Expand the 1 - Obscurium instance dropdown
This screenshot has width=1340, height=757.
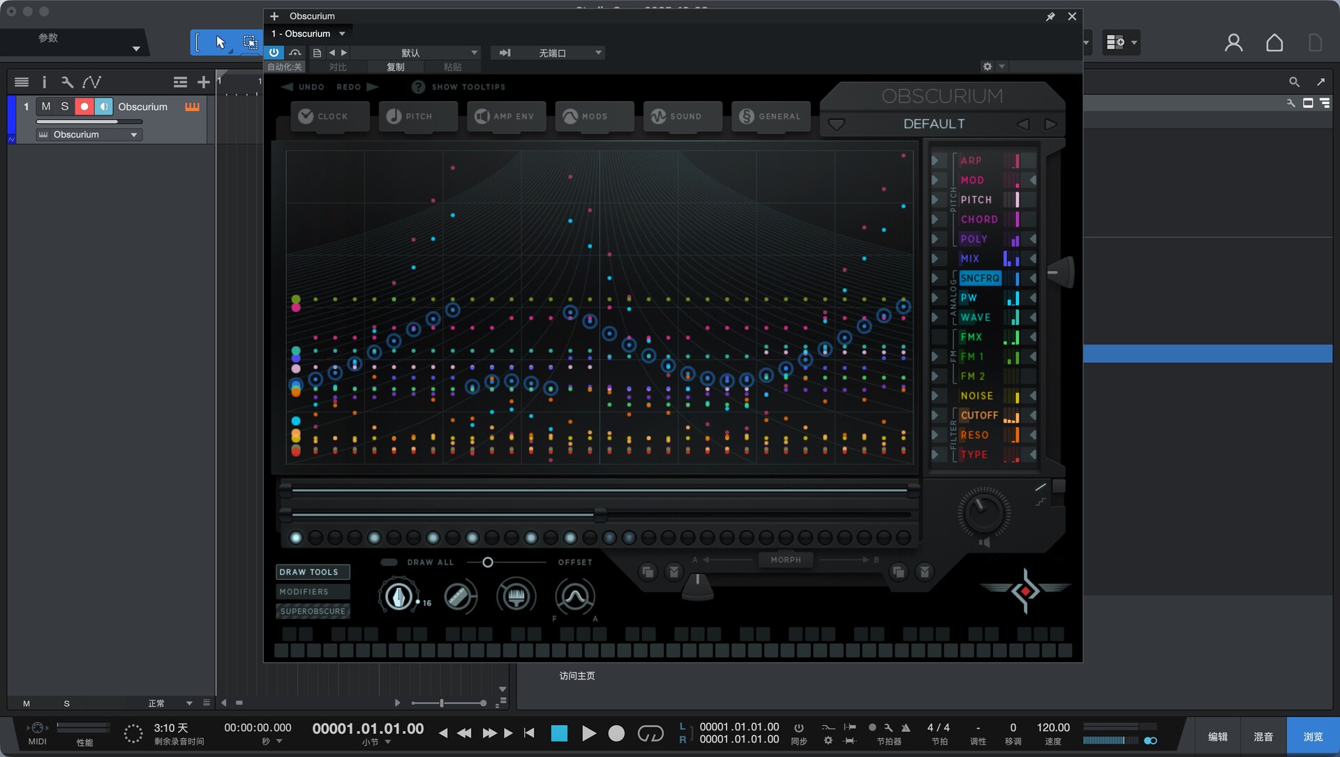(342, 33)
